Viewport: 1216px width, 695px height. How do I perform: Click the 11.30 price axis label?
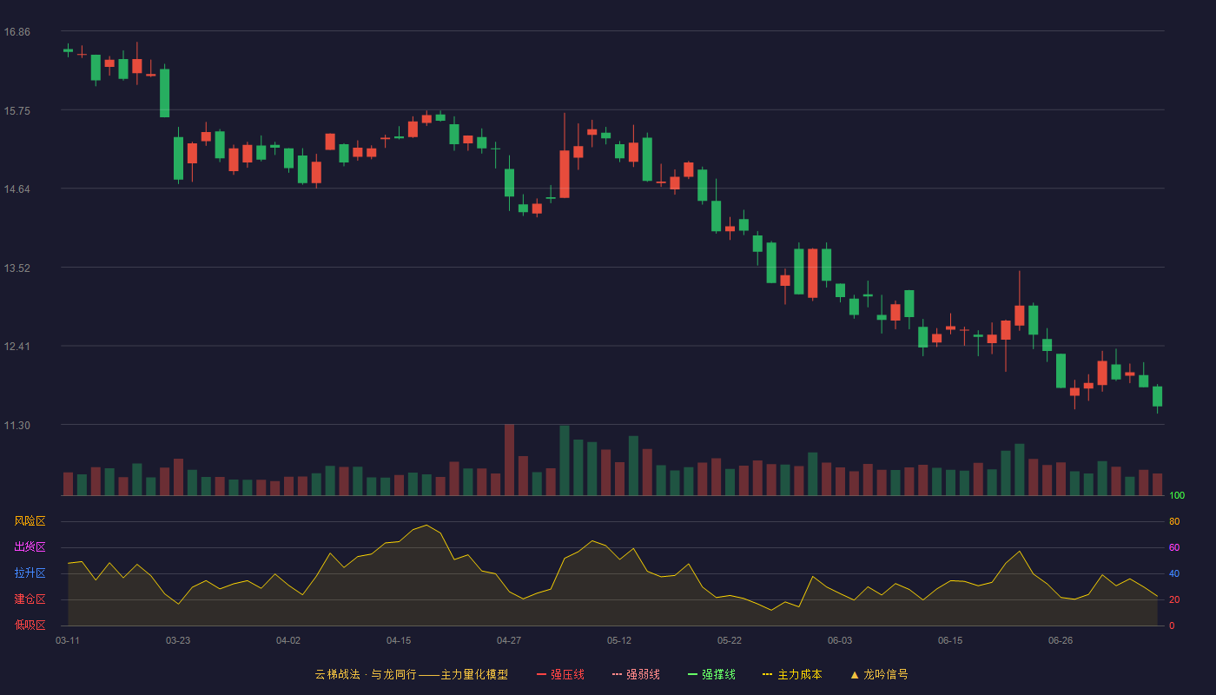(17, 426)
